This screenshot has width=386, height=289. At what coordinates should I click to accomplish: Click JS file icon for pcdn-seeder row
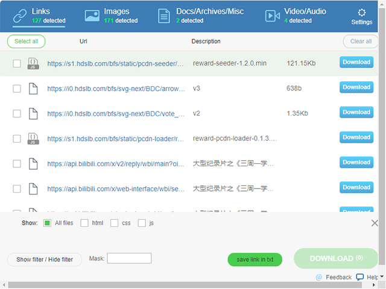tap(33, 63)
